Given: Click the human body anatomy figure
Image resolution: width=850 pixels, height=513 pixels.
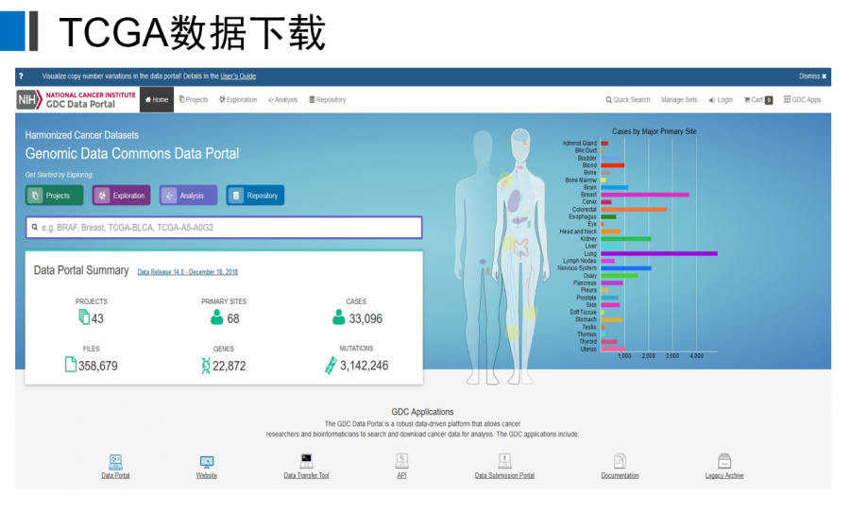Looking at the screenshot, I should pos(504,257).
